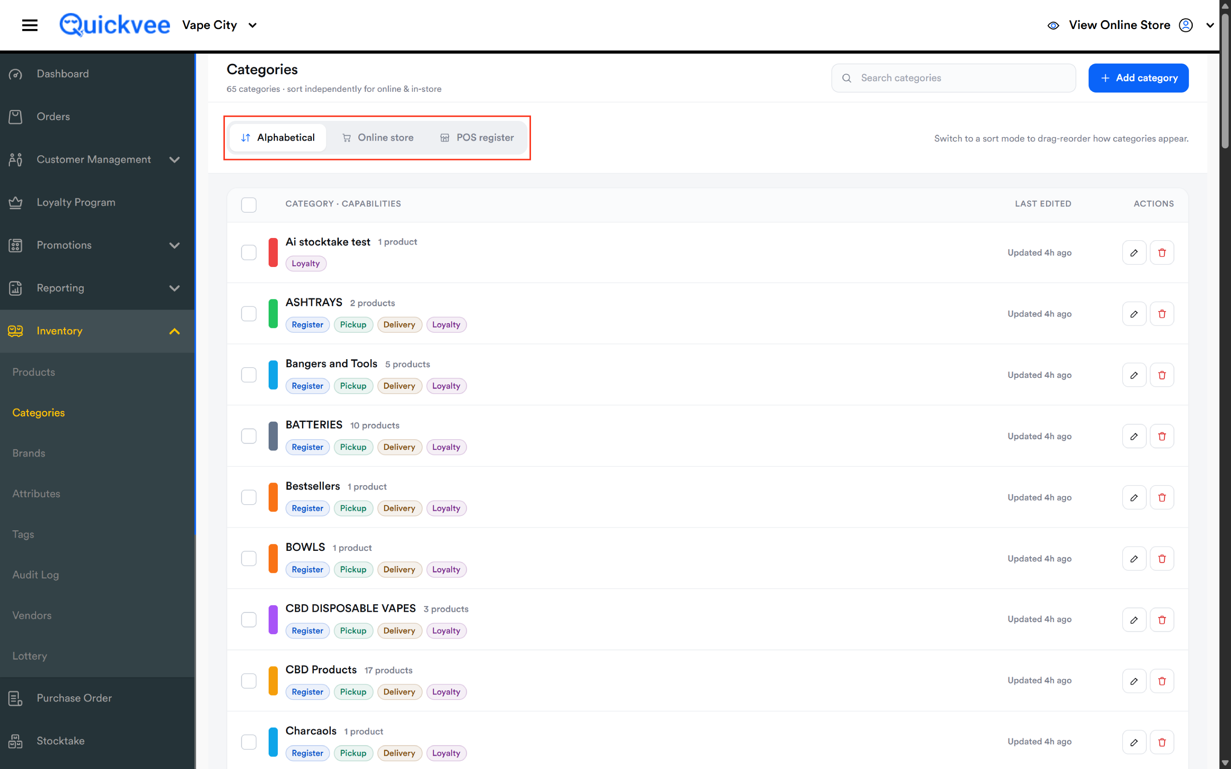Open the hamburger navigation menu
The height and width of the screenshot is (769, 1231).
(x=29, y=25)
